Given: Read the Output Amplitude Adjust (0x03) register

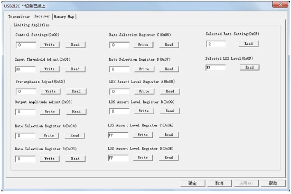Looking at the screenshot, I should [x=76, y=112].
